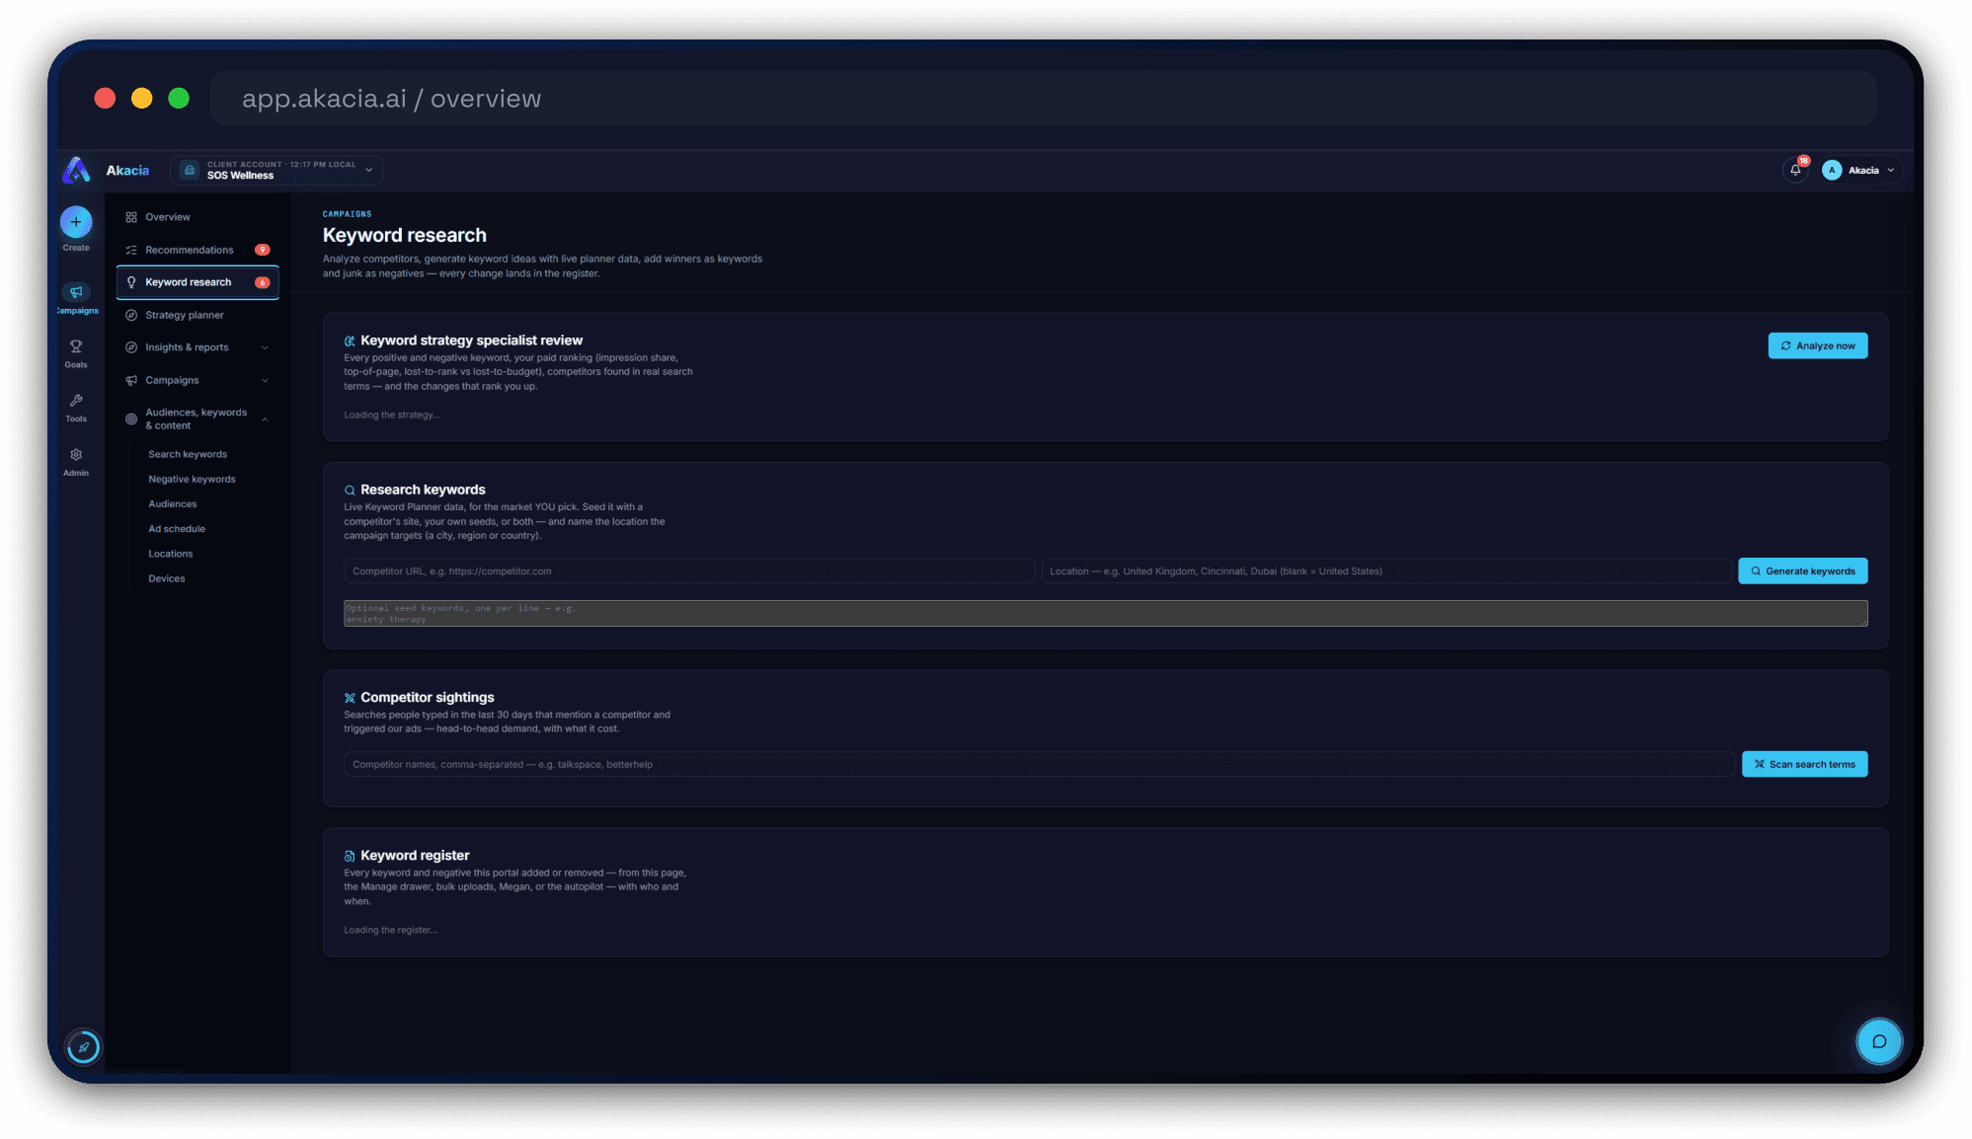Select Keyword research menu item
The width and height of the screenshot is (1972, 1139).
pyautogui.click(x=197, y=282)
